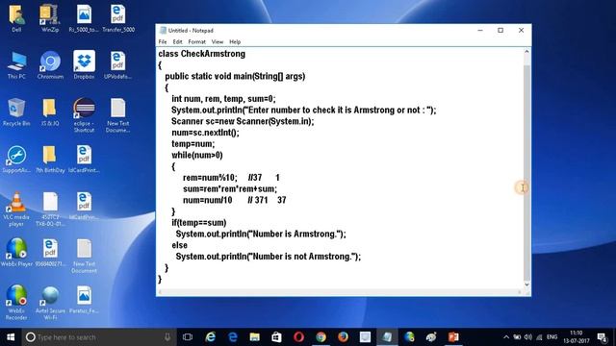Select the WebEx Recorder desktop shortcut
Image resolution: width=616 pixels, height=346 pixels.
(x=16, y=303)
